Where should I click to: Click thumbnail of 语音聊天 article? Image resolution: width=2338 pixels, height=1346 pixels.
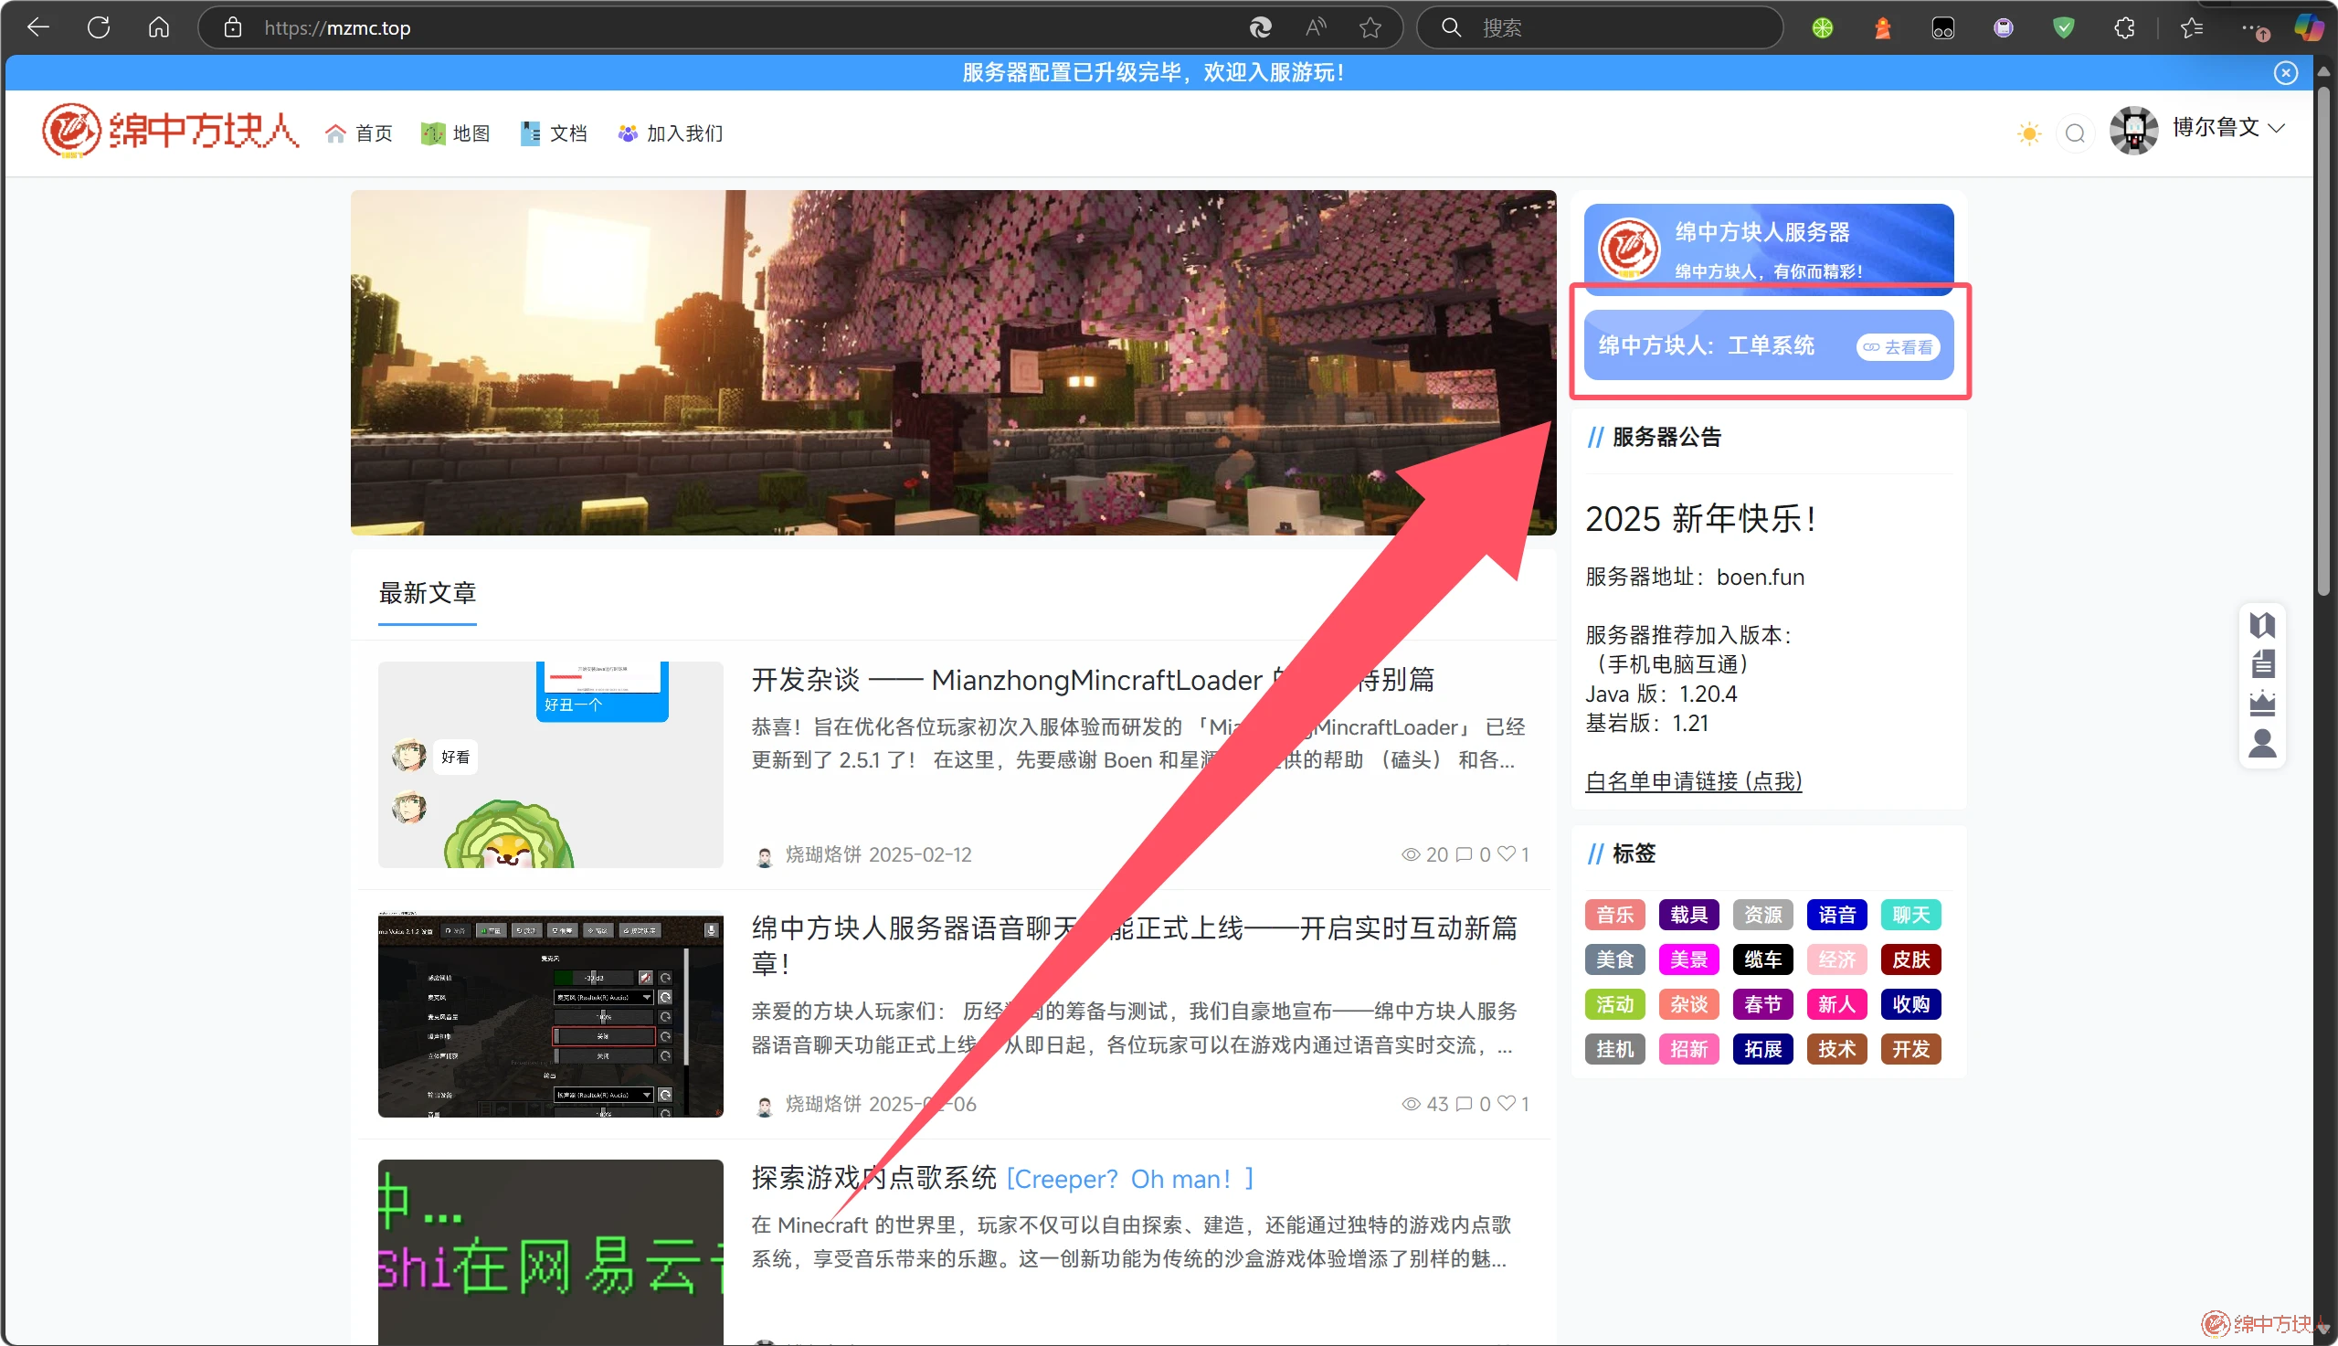[550, 1015]
